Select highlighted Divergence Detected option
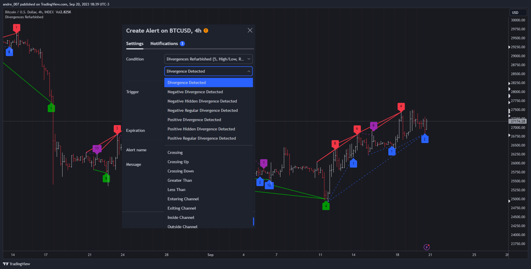The image size is (531, 269). pos(209,83)
